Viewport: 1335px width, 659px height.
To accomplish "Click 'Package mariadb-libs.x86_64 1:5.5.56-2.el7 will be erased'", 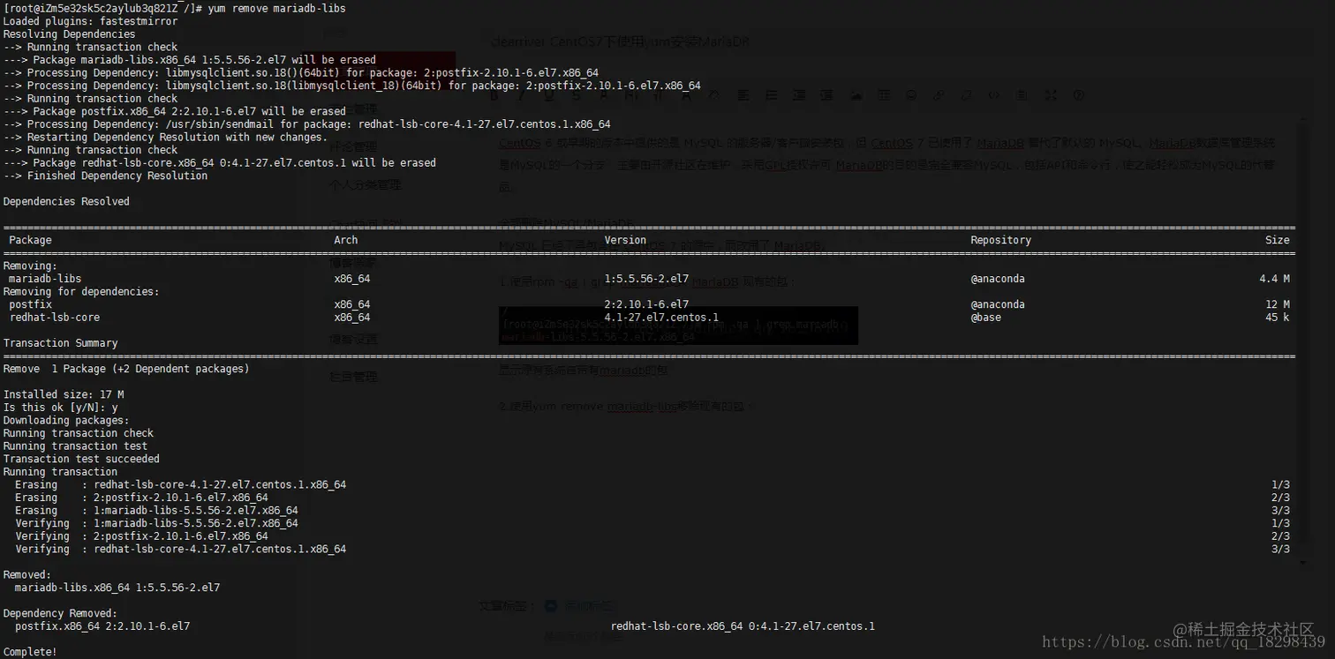I will [205, 60].
